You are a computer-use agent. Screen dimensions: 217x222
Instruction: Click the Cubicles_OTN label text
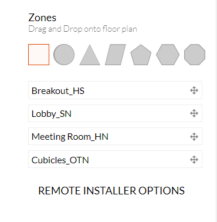click(x=60, y=160)
